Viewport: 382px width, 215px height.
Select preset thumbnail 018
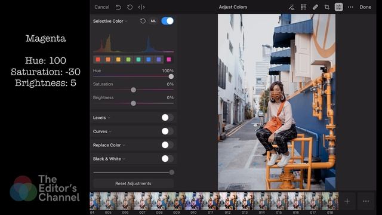pos(330,201)
